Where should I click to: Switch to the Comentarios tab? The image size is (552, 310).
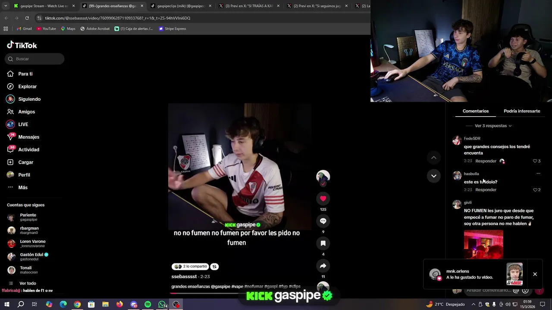click(x=476, y=111)
